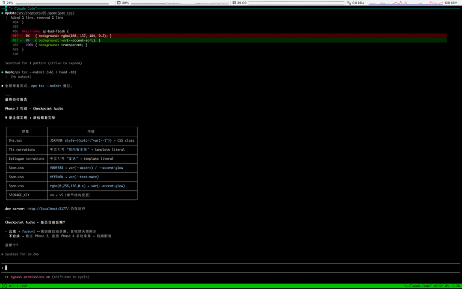The width and height of the screenshot is (462, 289).
Task: Click the 'Checkpoint Audio — 是否合成音频?' question
Action: (x=35, y=222)
